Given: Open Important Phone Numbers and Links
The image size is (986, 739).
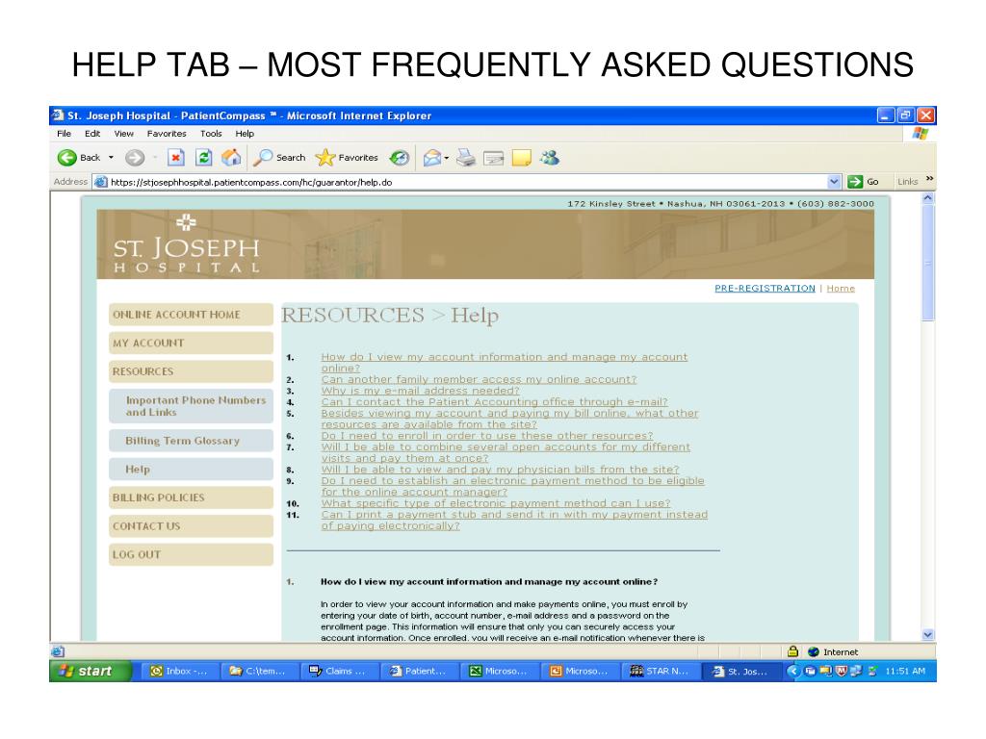Looking at the screenshot, I should [x=192, y=406].
